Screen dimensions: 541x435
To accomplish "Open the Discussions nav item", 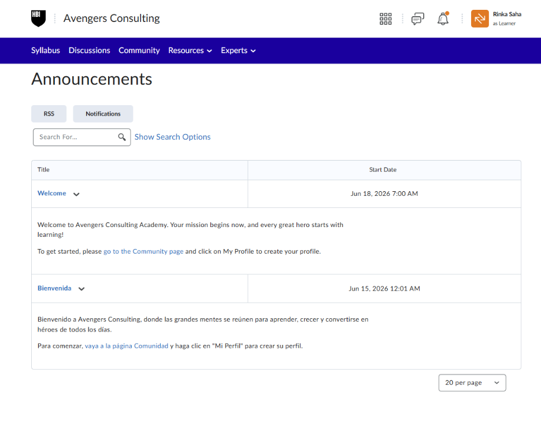I will [x=90, y=50].
